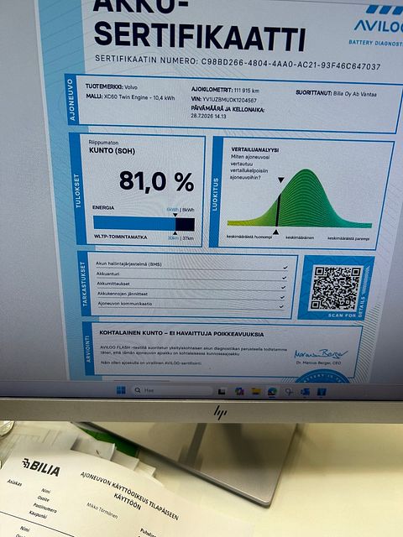Viewport: 403px width, 537px height.
Task: Click the dark end of the energy bar
Action: [x=185, y=225]
